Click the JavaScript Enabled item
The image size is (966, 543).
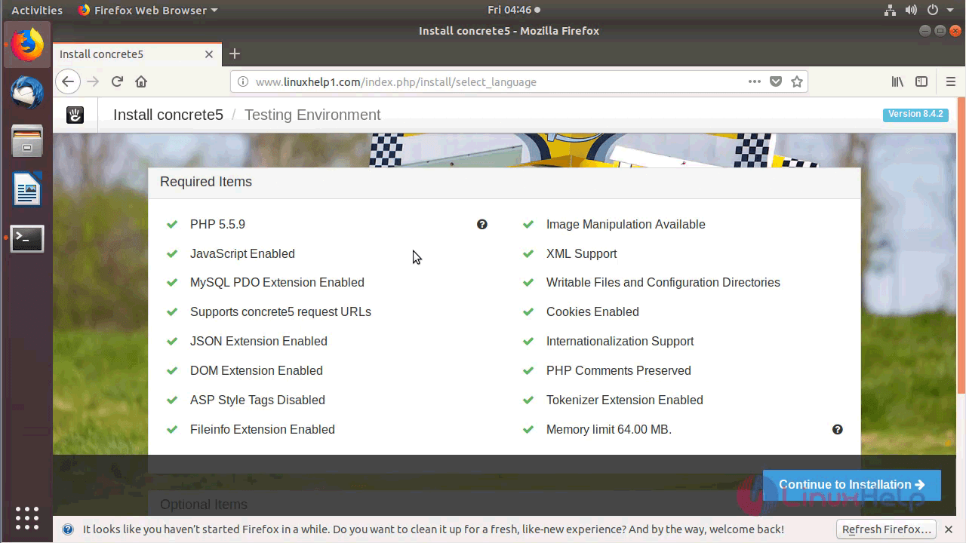tap(242, 253)
